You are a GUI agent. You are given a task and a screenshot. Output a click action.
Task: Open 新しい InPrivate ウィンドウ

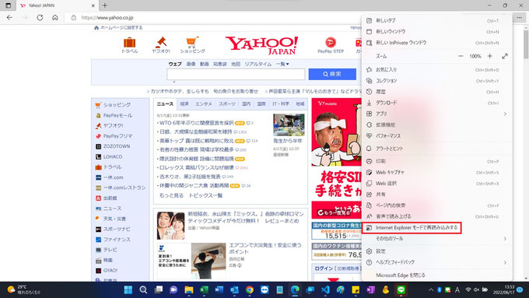437,43
